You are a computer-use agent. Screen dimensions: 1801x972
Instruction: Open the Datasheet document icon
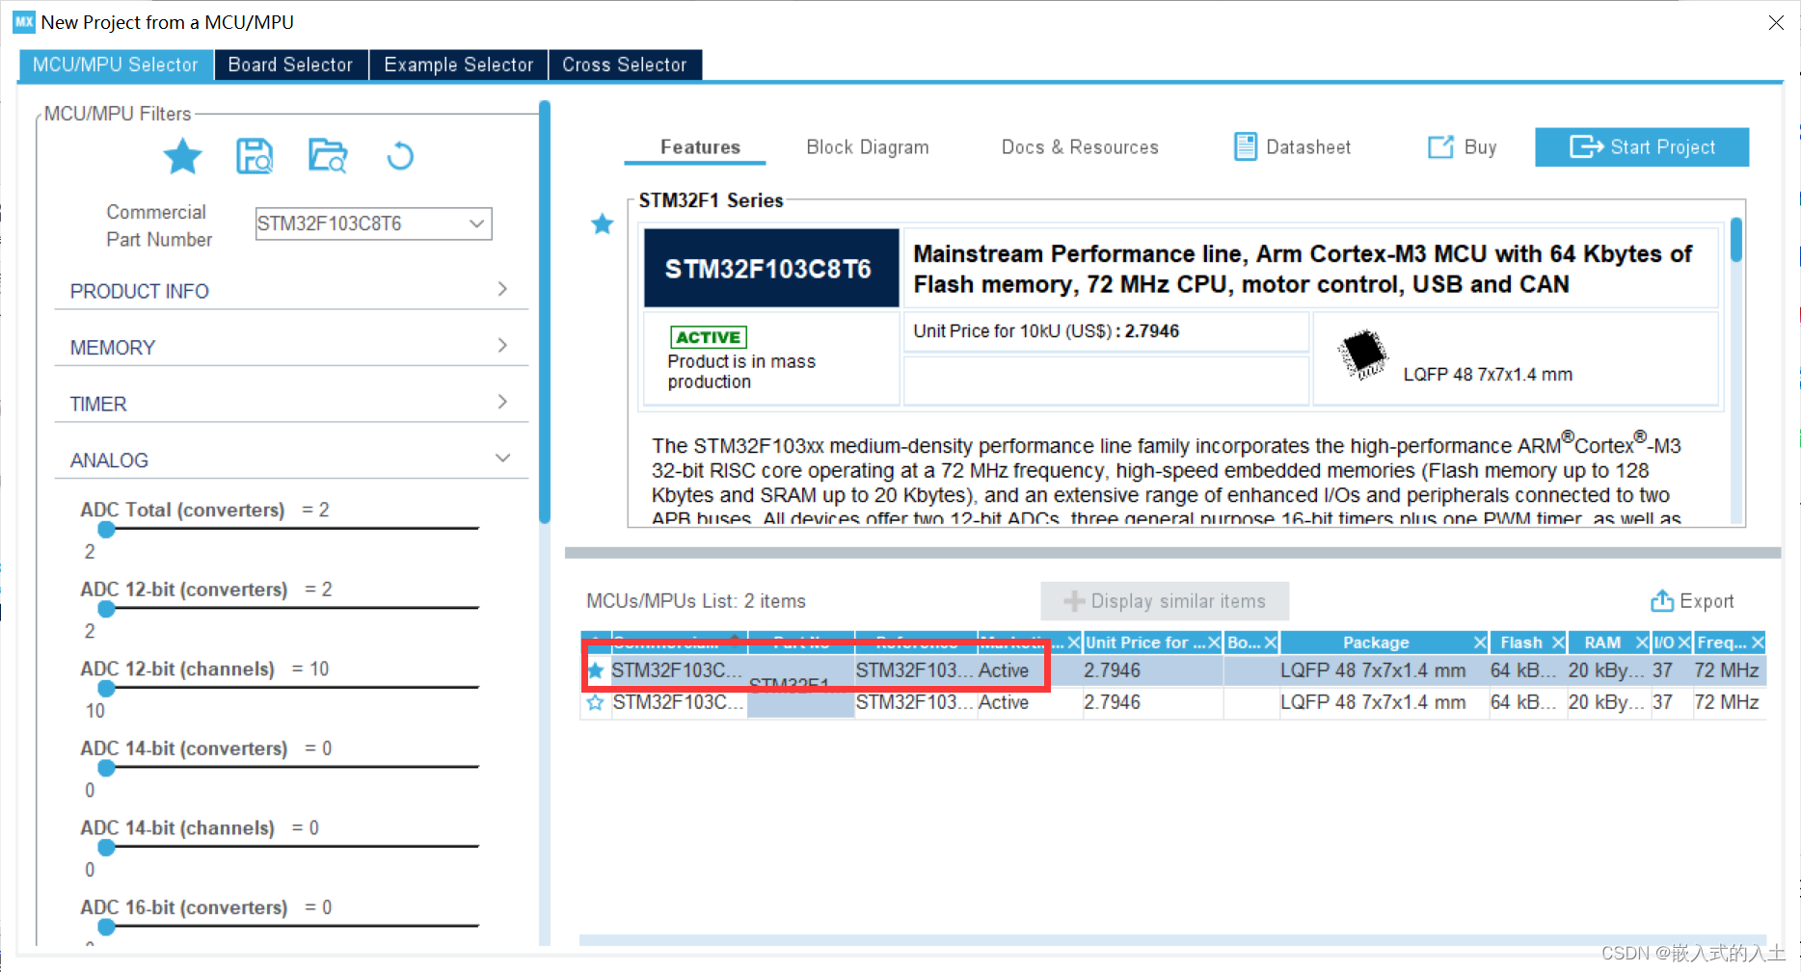click(1246, 146)
